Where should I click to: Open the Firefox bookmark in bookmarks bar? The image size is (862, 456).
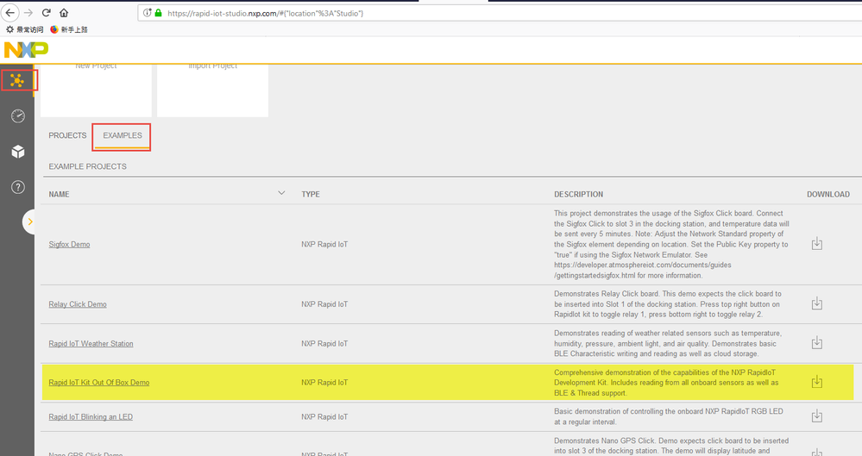click(69, 29)
